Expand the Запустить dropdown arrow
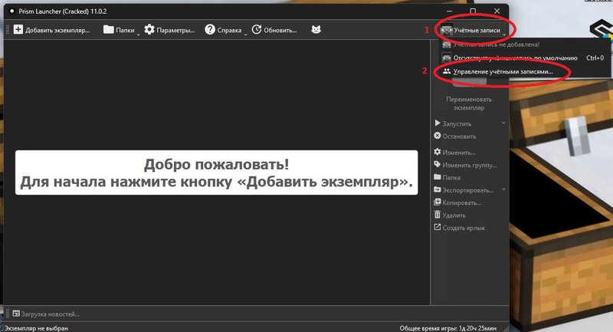This screenshot has width=613, height=332. click(x=503, y=123)
